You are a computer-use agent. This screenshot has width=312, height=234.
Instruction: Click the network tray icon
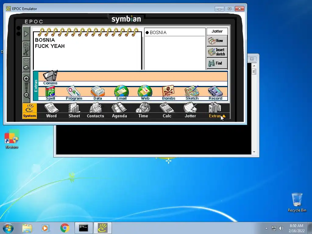click(x=274, y=228)
